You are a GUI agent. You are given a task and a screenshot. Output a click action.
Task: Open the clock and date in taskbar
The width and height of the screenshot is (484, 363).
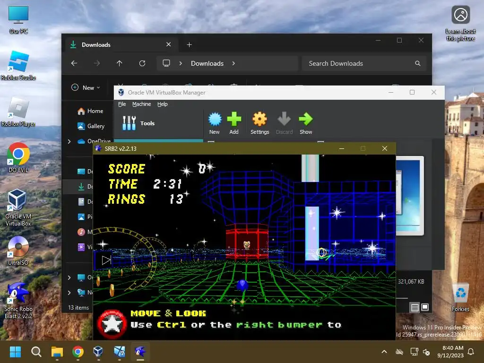click(x=450, y=352)
